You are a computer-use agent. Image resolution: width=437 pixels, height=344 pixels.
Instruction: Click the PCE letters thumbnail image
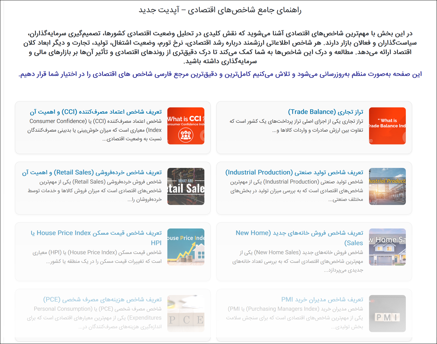point(186,313)
